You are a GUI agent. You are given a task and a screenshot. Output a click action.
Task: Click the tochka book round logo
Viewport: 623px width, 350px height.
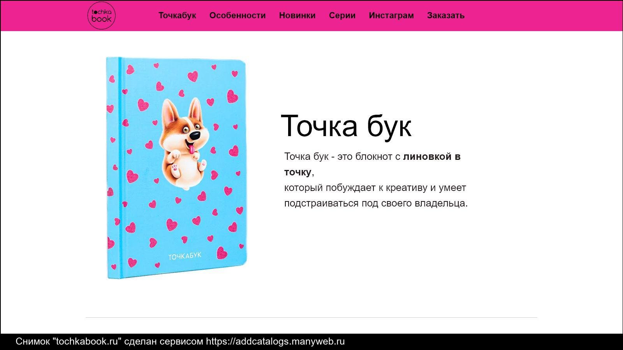click(101, 16)
